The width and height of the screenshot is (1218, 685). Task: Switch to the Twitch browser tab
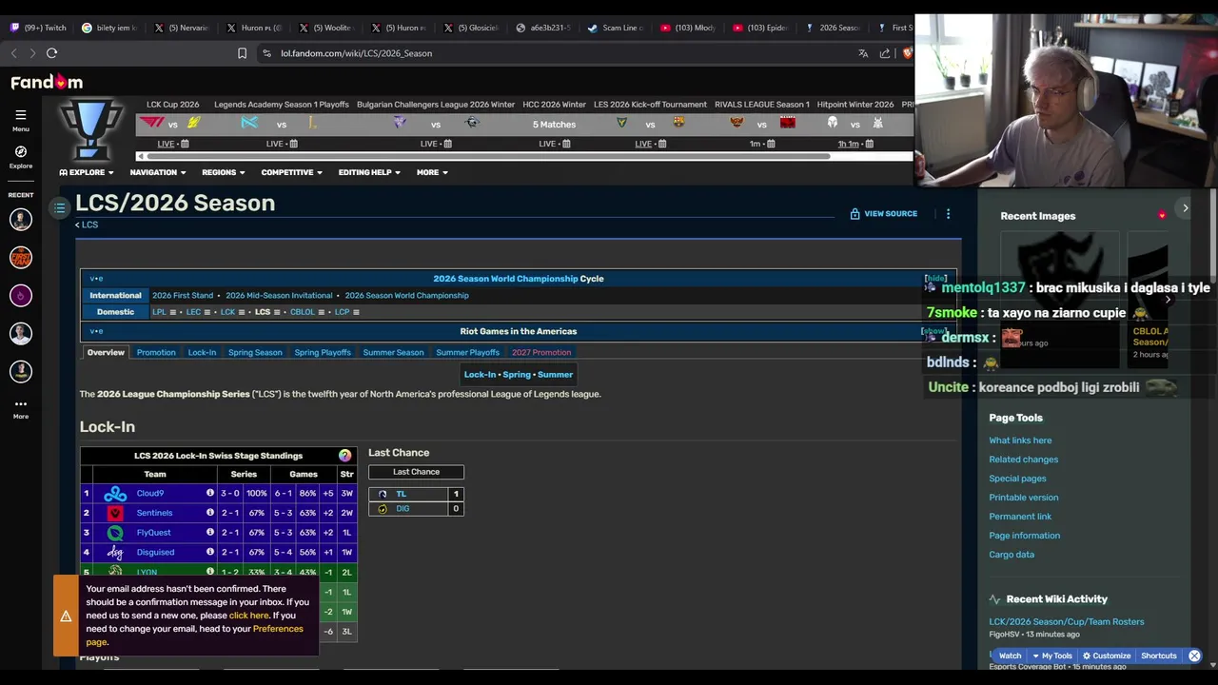[38, 28]
